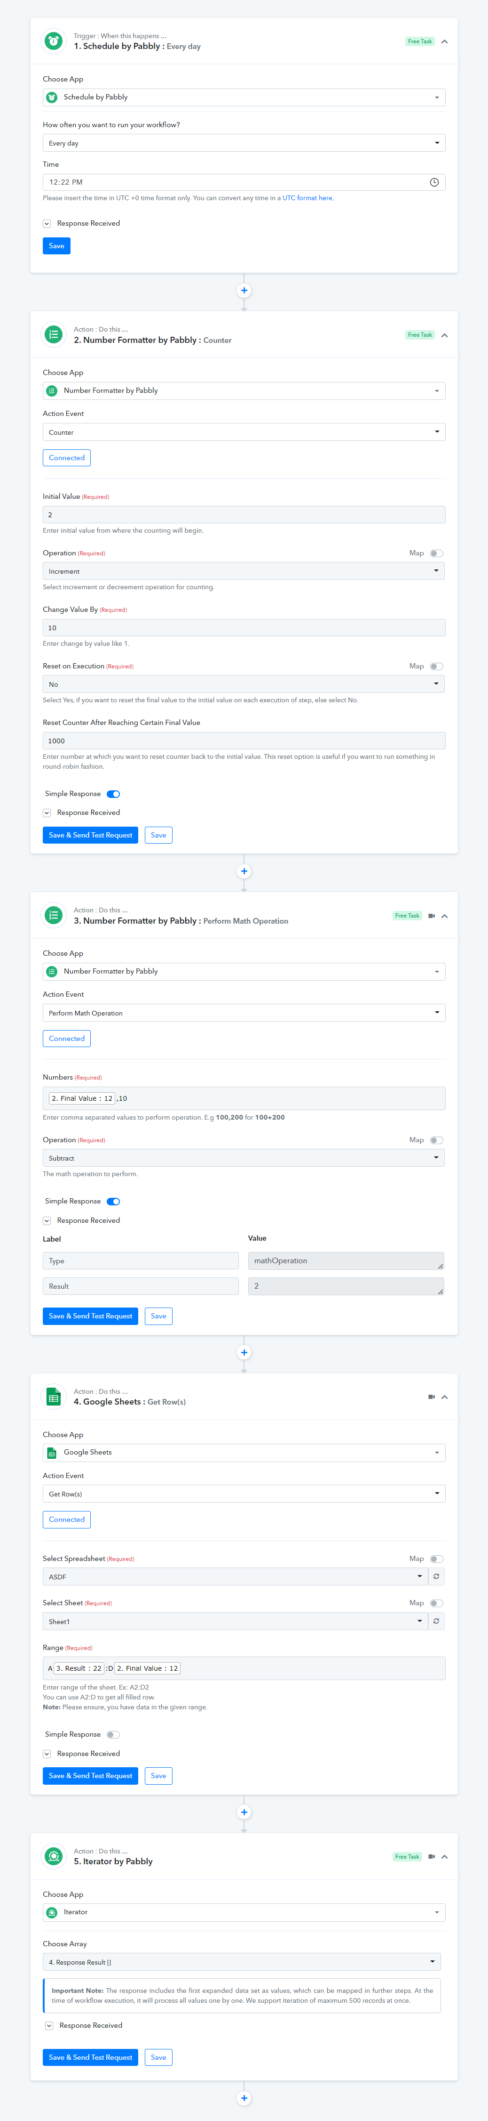
Task: Click the Initial Value input field
Action: point(244,515)
